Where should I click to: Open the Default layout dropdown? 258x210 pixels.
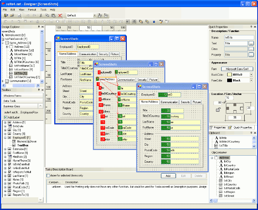[x=94, y=16]
